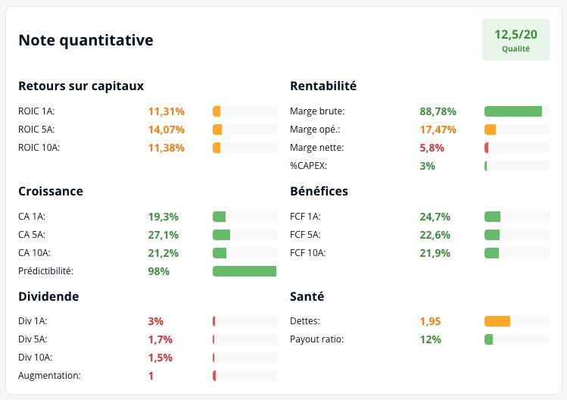Select the Dettes orange progress bar
Image resolution: width=567 pixels, height=400 pixels.
pos(517,321)
